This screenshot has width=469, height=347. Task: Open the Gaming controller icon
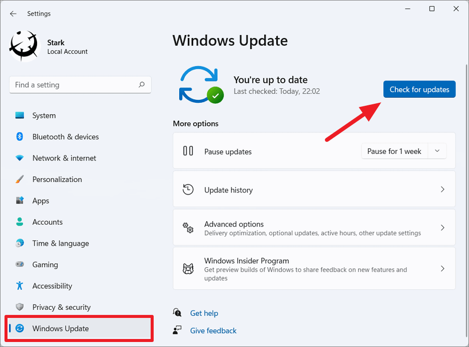[20, 264]
